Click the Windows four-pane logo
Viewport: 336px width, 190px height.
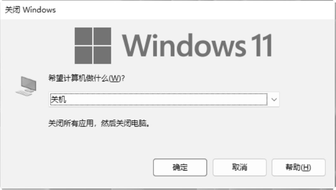(x=93, y=45)
